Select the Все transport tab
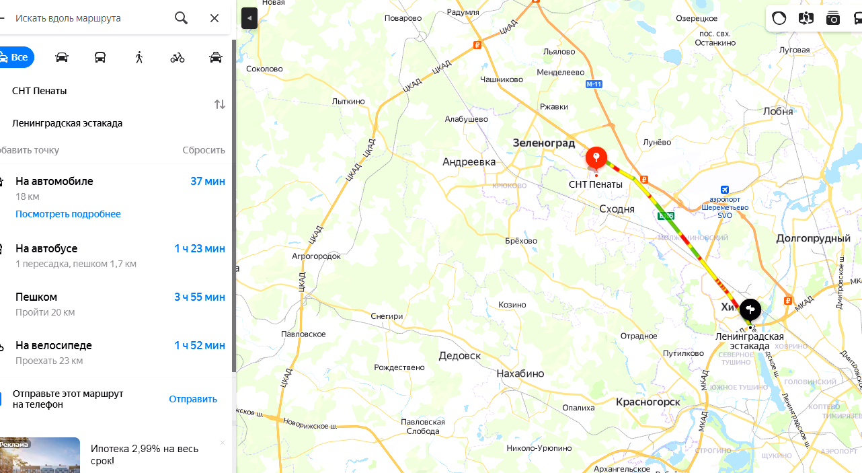The width and height of the screenshot is (862, 473). 15,57
